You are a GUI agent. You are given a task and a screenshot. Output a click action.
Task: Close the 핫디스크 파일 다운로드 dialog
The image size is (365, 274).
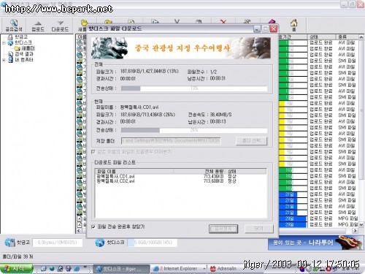click(x=274, y=28)
